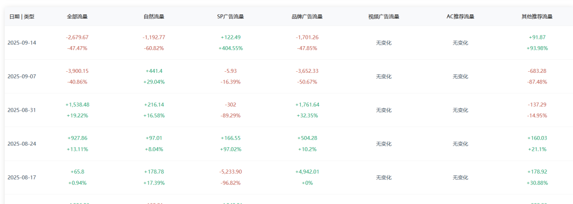Click the -2,679.67 total traffic value

tap(77, 37)
